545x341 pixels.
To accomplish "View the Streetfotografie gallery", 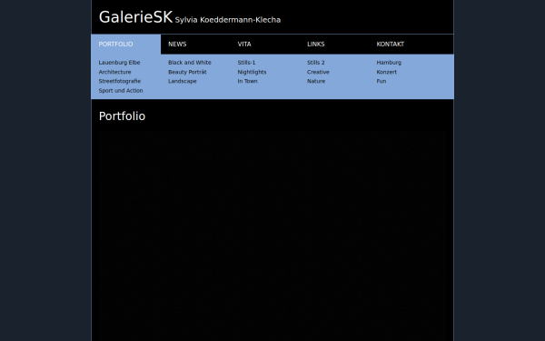I will pos(120,81).
